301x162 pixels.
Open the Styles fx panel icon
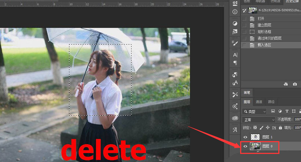coord(235,32)
